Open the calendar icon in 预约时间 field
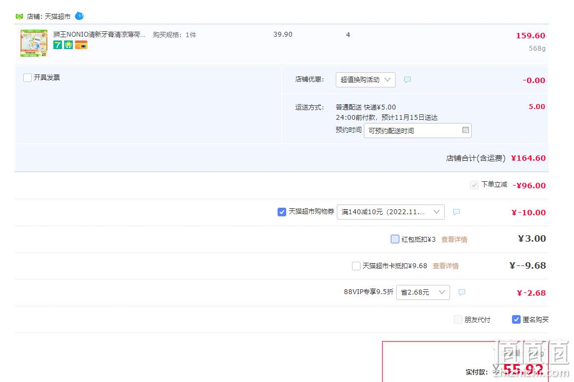This screenshot has width=574, height=382. (465, 130)
